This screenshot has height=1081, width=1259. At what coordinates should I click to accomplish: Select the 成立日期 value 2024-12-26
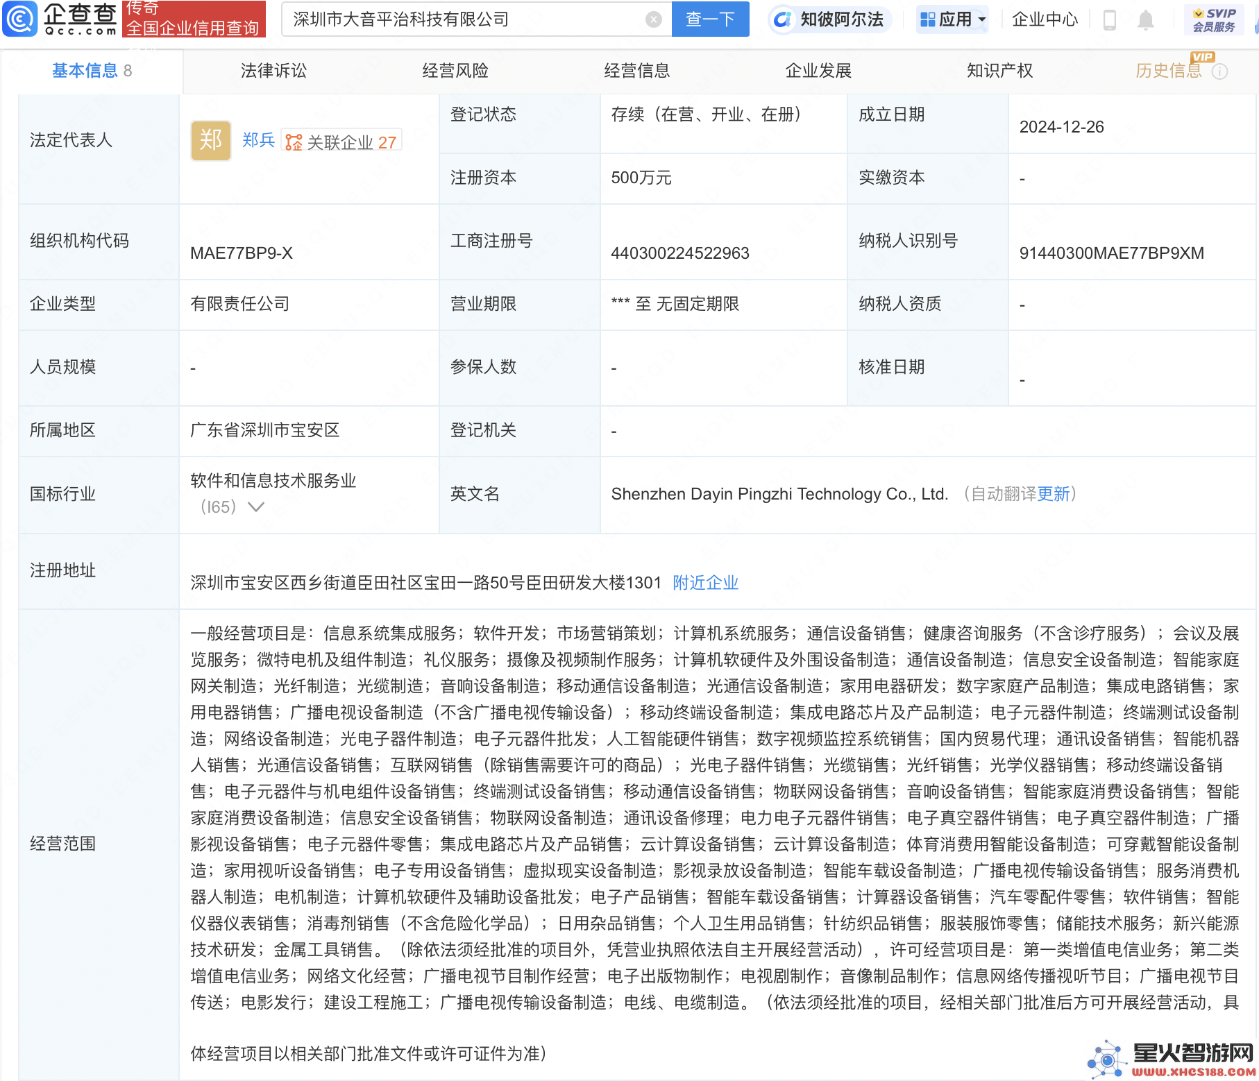(x=1061, y=127)
